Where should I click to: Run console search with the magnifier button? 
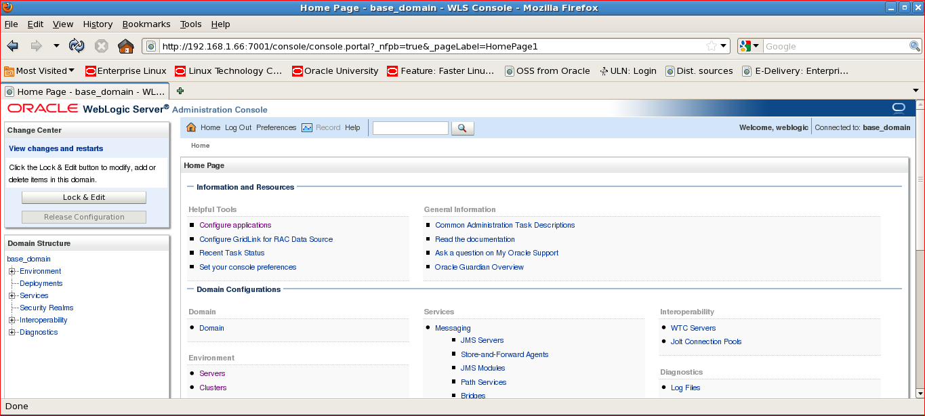point(462,128)
